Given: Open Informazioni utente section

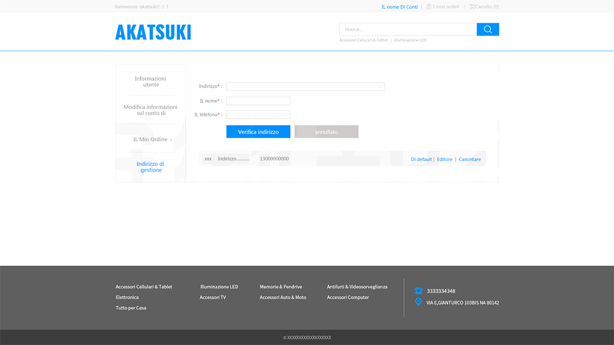Looking at the screenshot, I should [x=150, y=82].
